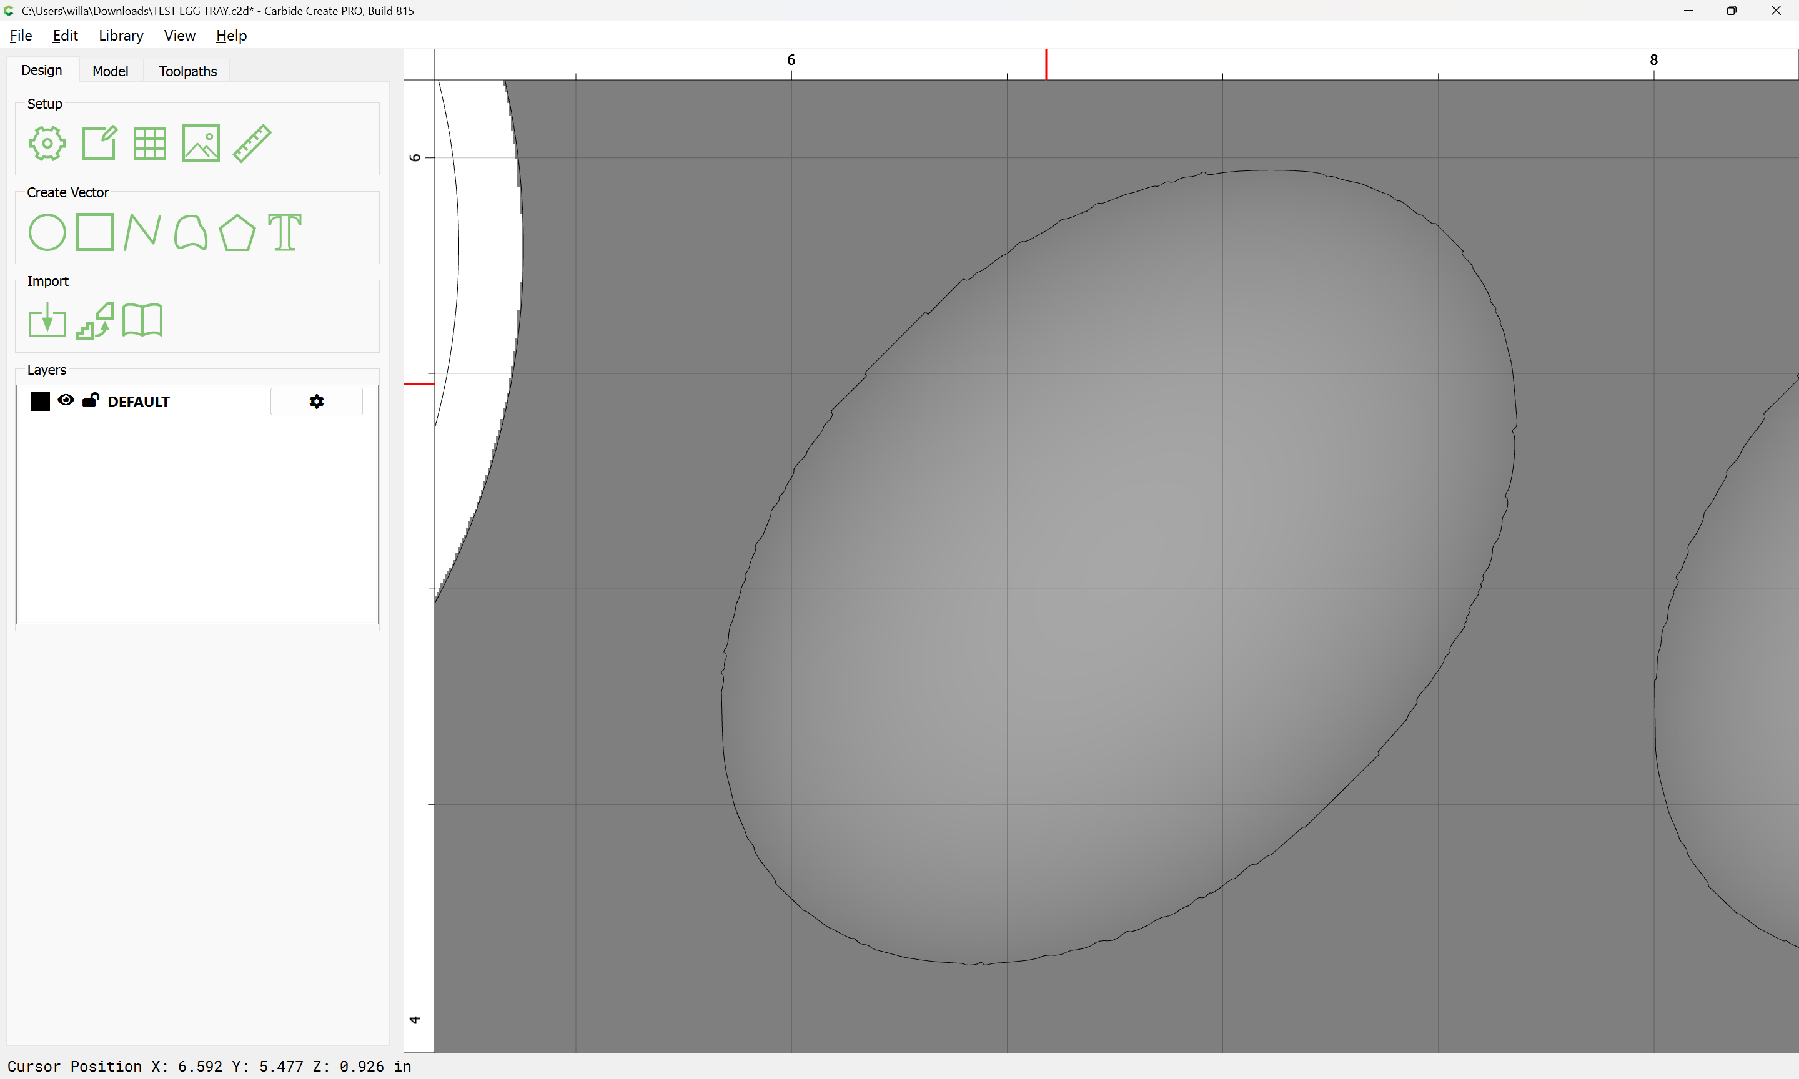Click the Import file icon
Viewport: 1799px width, 1079px height.
(x=47, y=320)
